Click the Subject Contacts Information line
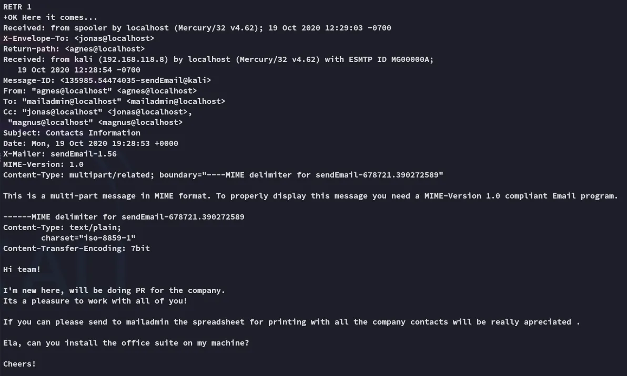This screenshot has height=376, width=627. 72,133
